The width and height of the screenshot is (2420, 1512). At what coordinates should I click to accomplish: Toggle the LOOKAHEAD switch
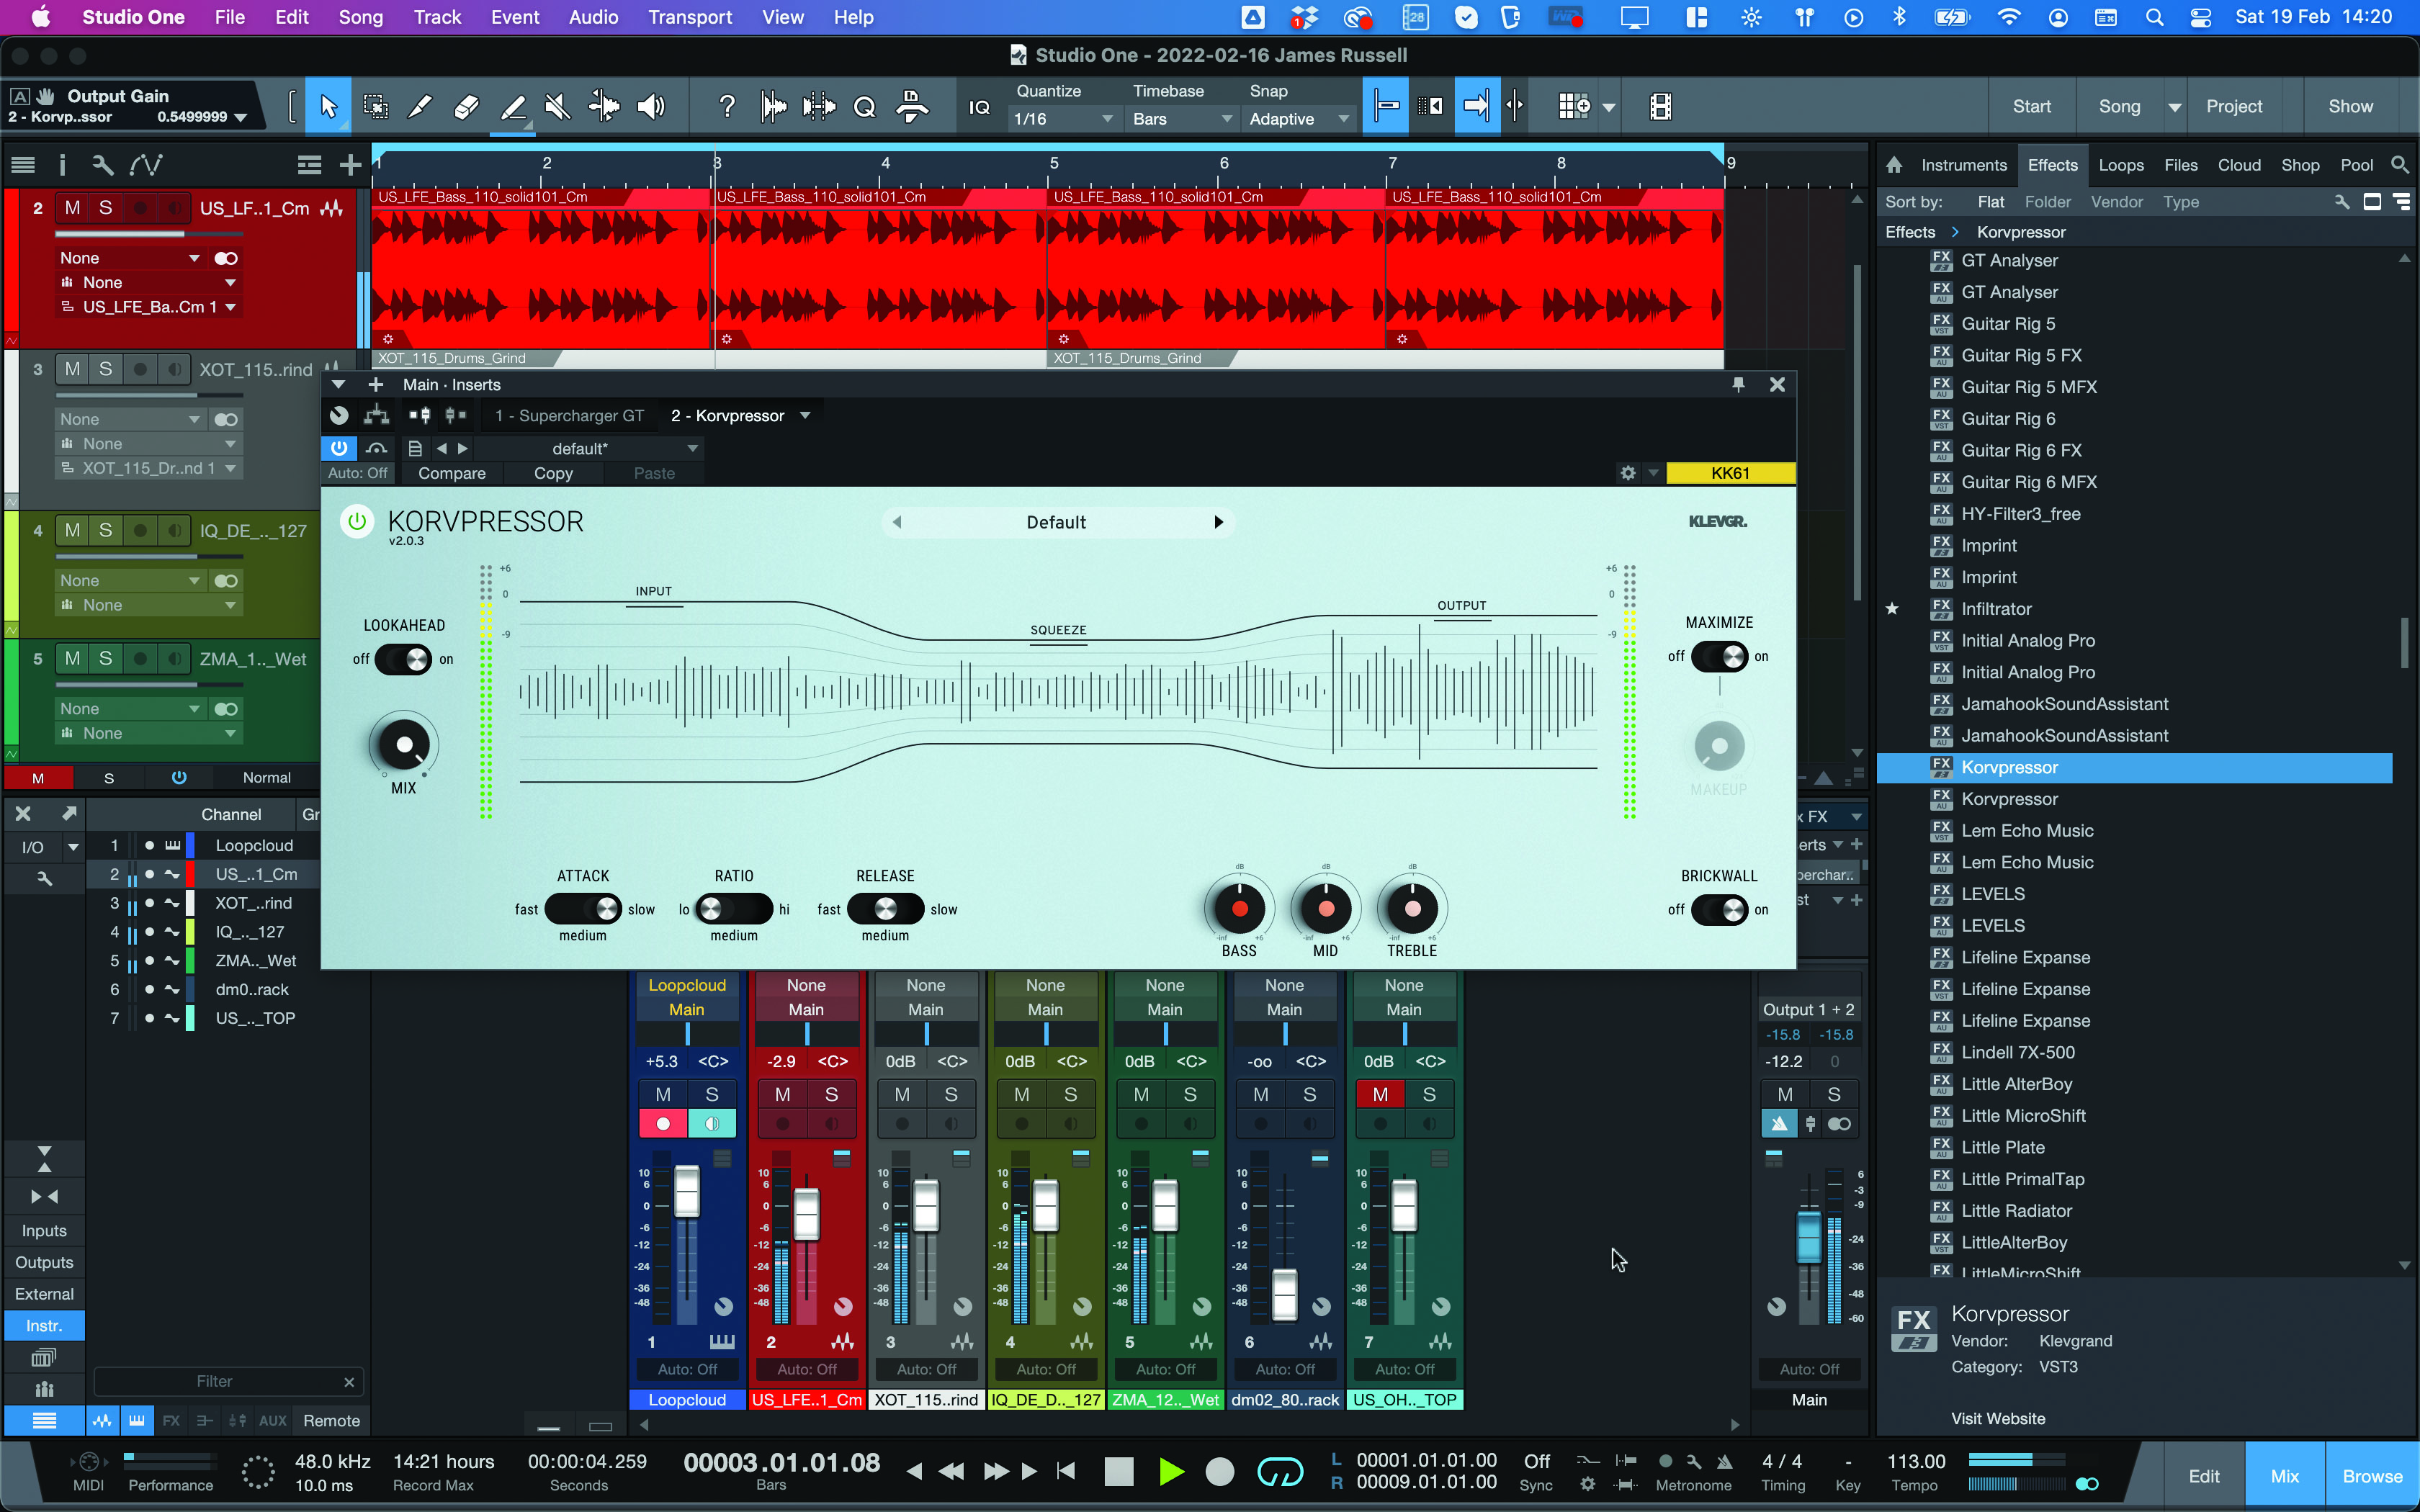click(x=404, y=659)
